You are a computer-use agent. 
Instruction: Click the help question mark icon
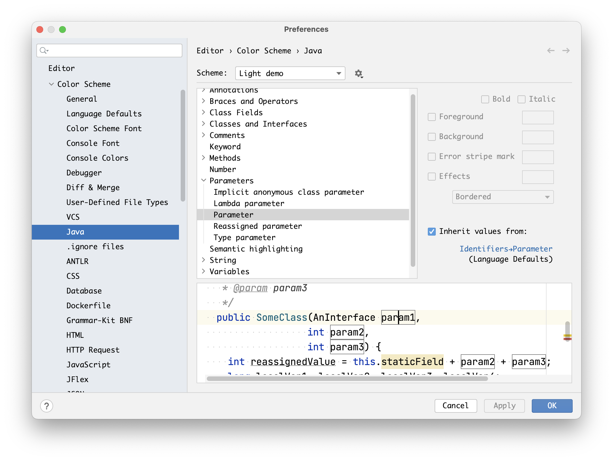[47, 406]
